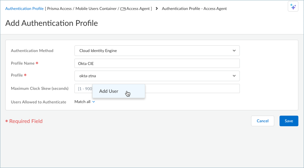Image resolution: width=304 pixels, height=168 pixels.
Task: Expand the okta-ztna Profile dropdown
Action: coord(157,76)
